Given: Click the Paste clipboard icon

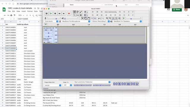Looking at the screenshot, I should point(89,18).
